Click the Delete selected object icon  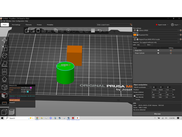[33, 31]
